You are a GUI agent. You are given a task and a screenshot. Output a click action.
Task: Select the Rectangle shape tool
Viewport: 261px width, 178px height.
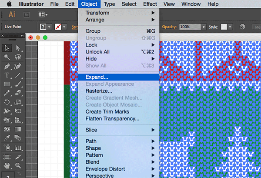(x=7, y=84)
